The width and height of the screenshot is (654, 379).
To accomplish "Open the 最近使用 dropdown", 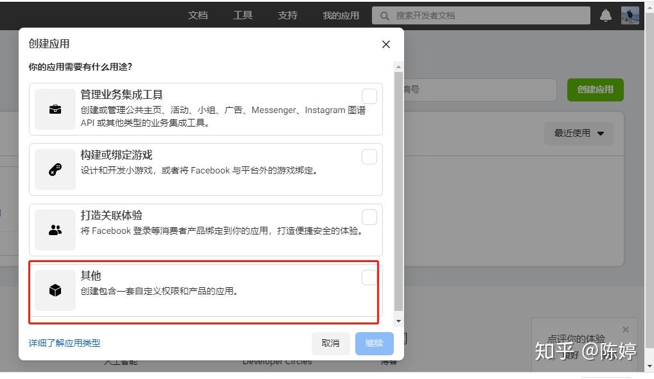I will 578,133.
